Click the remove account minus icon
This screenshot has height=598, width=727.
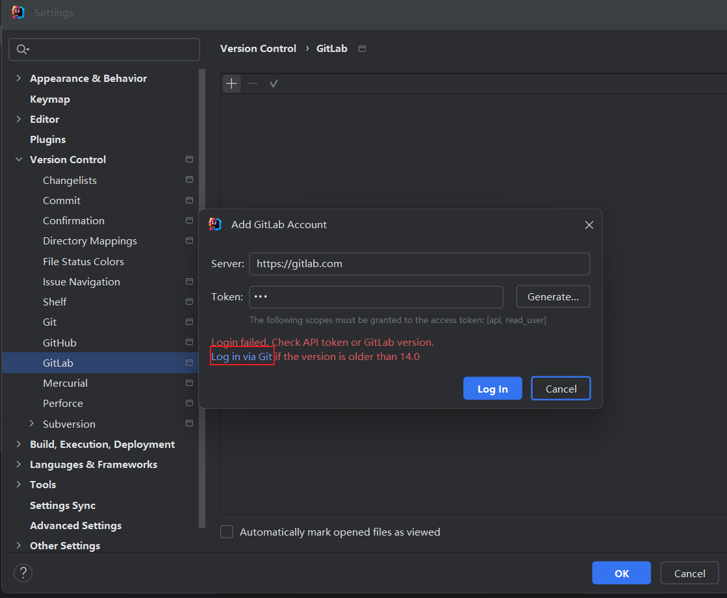(x=252, y=83)
